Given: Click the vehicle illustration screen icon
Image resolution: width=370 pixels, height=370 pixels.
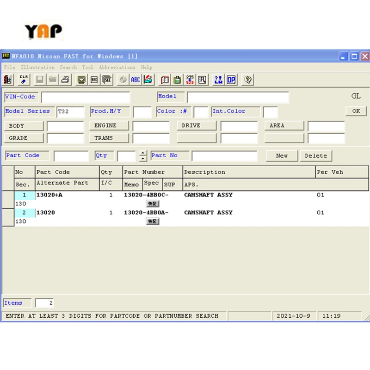Looking at the screenshot, I should [x=81, y=80].
